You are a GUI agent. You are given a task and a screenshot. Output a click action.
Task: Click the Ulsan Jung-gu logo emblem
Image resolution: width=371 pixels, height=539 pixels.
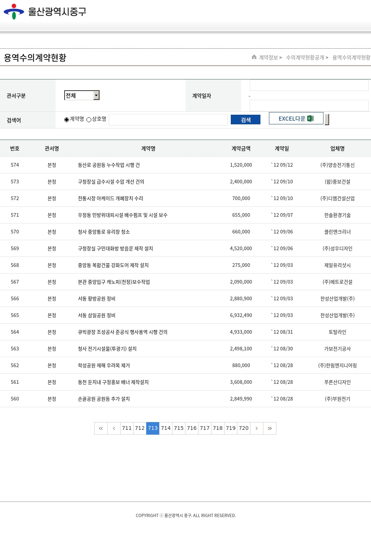[x=14, y=12]
